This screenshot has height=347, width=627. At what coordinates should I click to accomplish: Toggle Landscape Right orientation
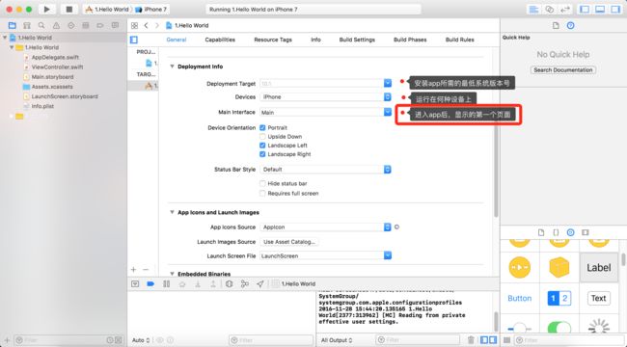pyautogui.click(x=262, y=154)
